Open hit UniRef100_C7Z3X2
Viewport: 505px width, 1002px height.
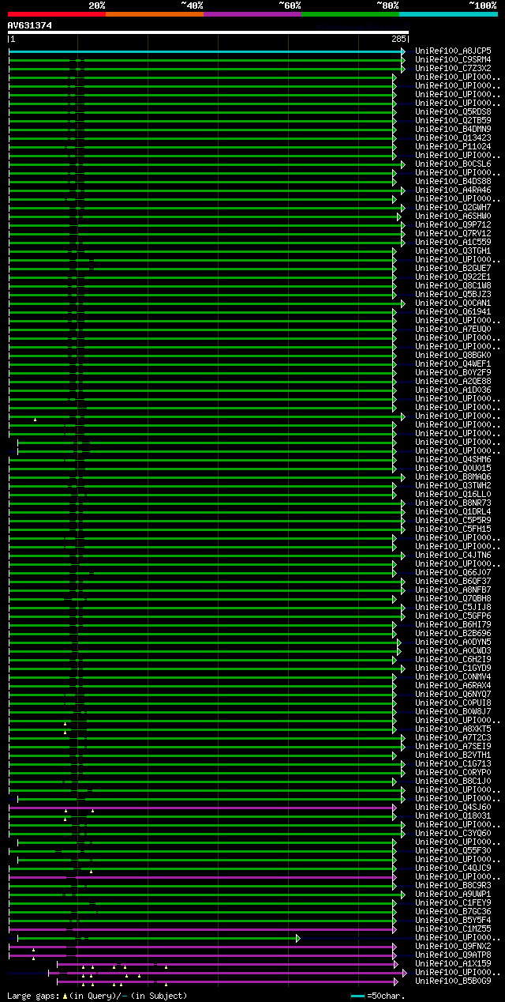[453, 68]
